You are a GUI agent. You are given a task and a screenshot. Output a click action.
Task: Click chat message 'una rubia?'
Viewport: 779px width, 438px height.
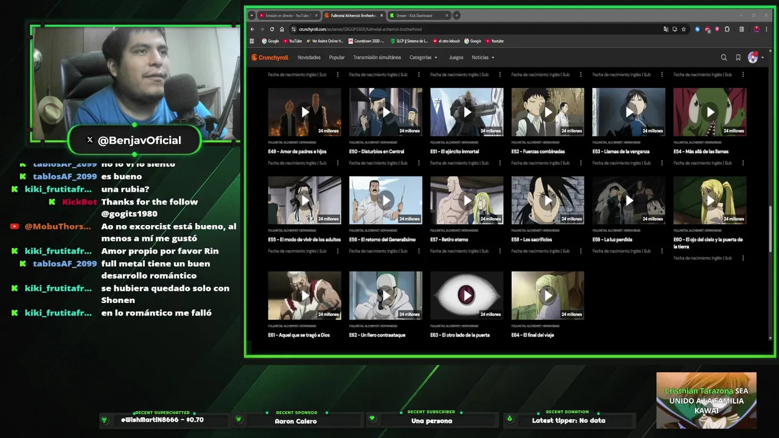125,189
